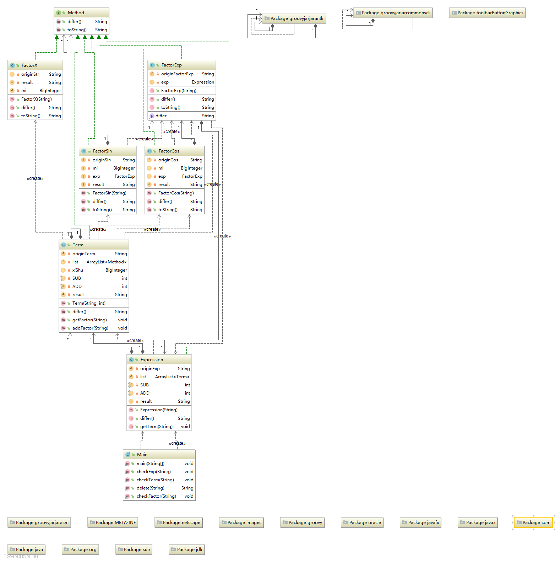This screenshot has height=562, width=560.
Task: Select the Package javax node
Action: tap(478, 523)
